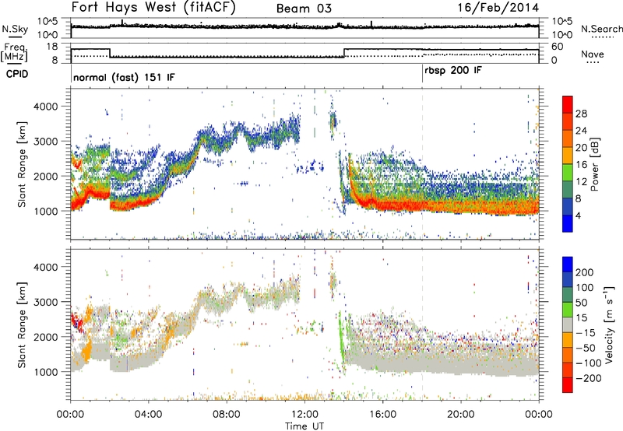Click the 'Beam 03' label
The height and width of the screenshot is (431, 623).
click(304, 9)
